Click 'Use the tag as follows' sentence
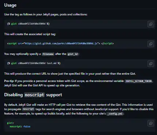The height and width of the screenshot is (135, 157). click(x=46, y=14)
